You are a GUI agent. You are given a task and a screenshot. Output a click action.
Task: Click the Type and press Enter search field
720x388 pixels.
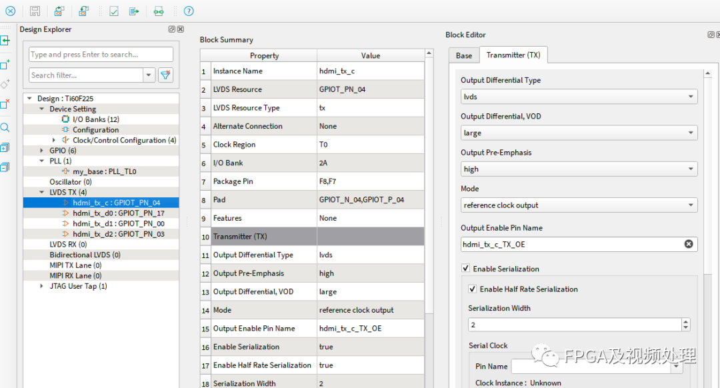pyautogui.click(x=101, y=54)
